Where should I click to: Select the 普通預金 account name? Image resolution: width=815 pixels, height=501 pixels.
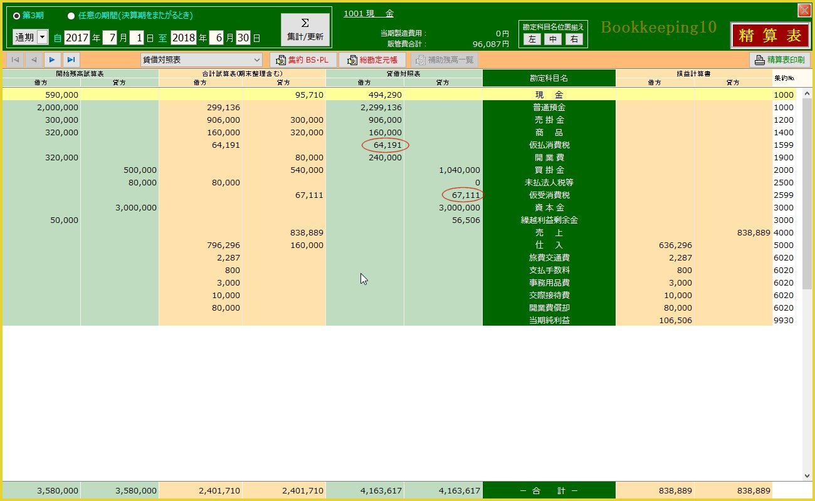coord(549,107)
